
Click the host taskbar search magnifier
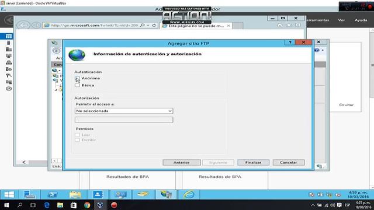(20, 205)
